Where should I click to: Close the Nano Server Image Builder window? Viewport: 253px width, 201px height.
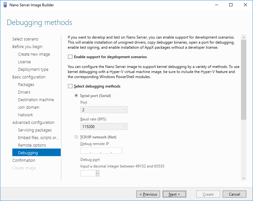coord(245,5)
